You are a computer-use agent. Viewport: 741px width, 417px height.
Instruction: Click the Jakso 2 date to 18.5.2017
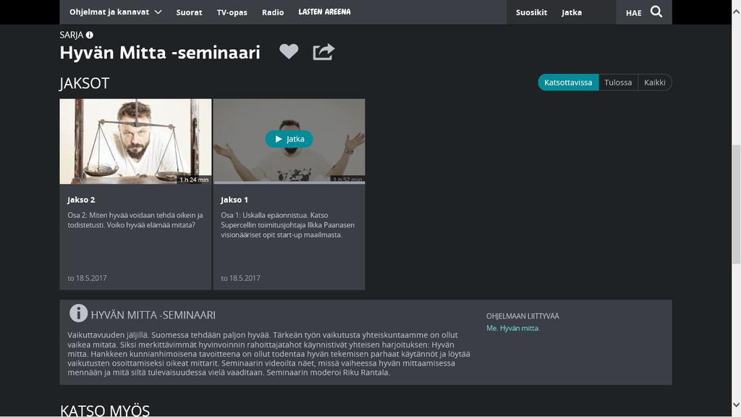click(x=87, y=278)
